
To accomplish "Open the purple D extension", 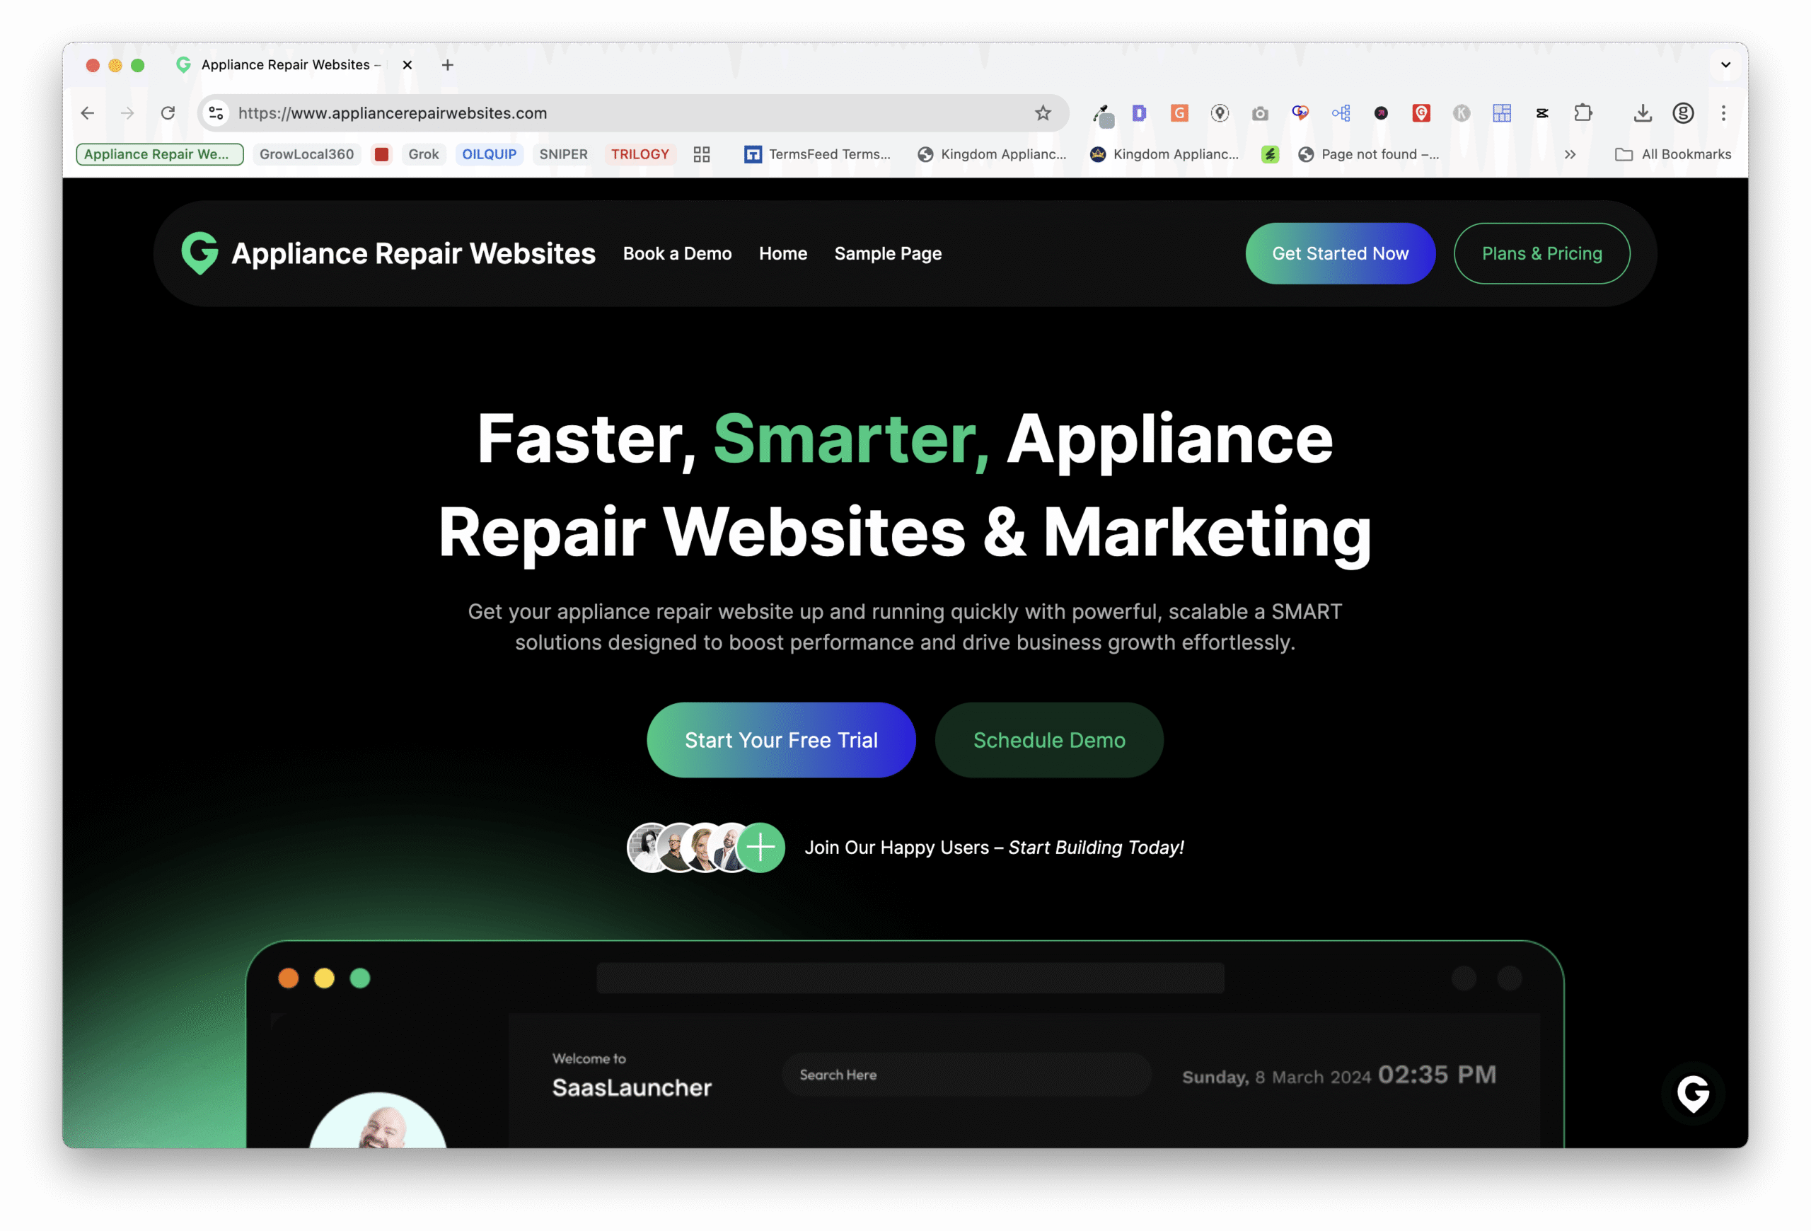I will point(1138,113).
